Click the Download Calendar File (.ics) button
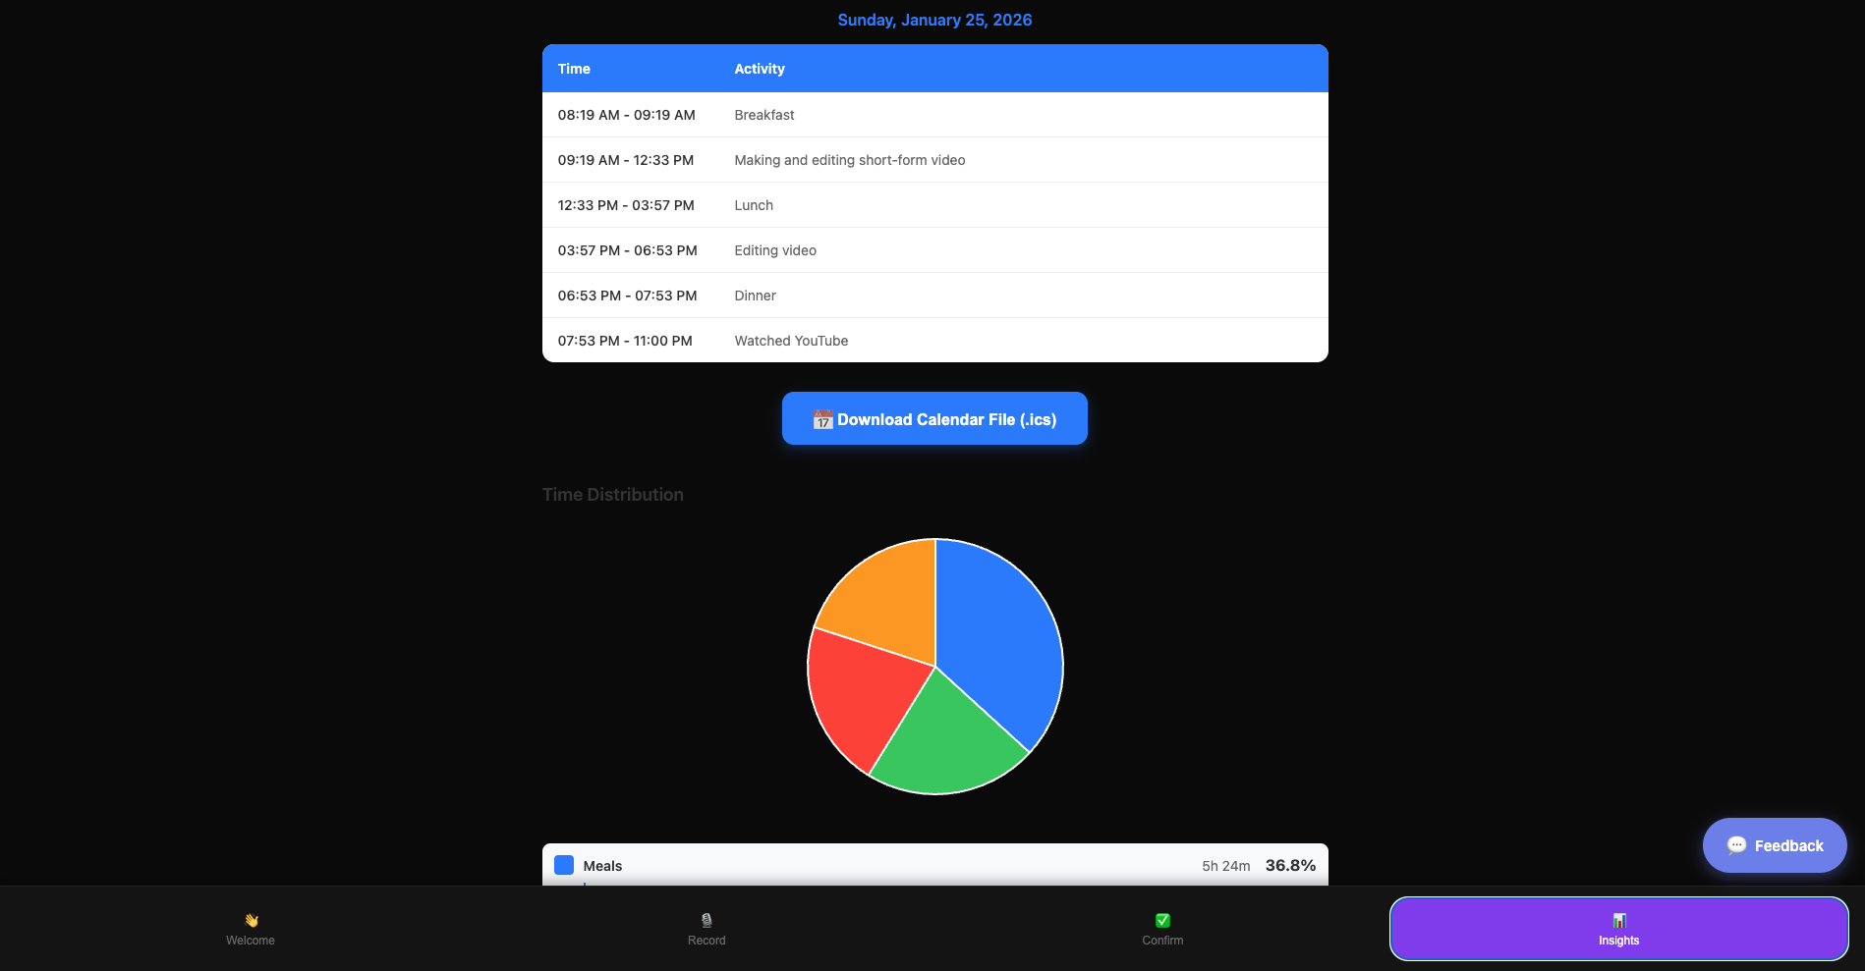Image resolution: width=1865 pixels, height=971 pixels. (933, 418)
